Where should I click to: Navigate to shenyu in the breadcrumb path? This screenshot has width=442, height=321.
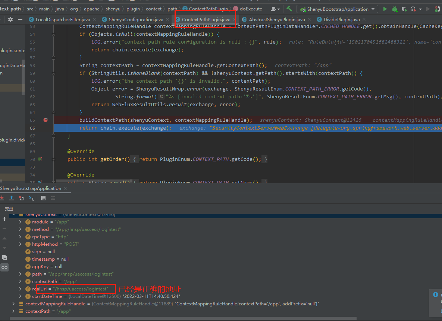(113, 9)
